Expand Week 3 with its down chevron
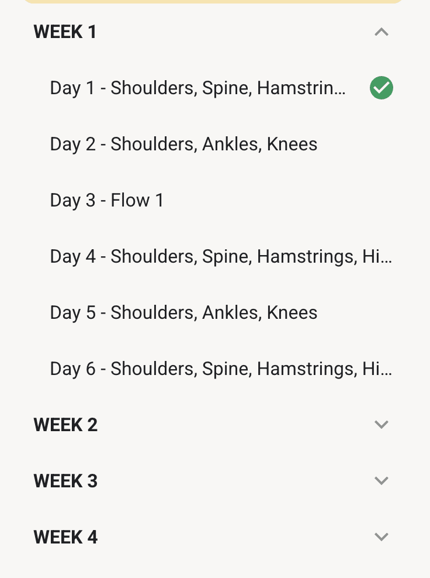The height and width of the screenshot is (578, 430). (x=382, y=481)
